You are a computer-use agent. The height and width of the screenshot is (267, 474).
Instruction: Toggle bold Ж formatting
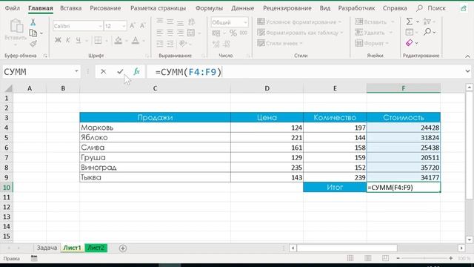click(58, 40)
